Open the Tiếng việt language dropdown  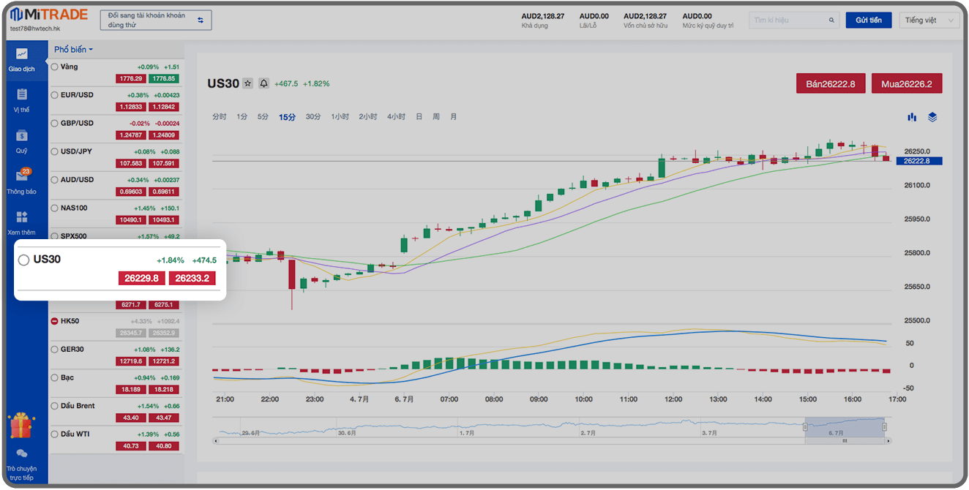pyautogui.click(x=929, y=20)
